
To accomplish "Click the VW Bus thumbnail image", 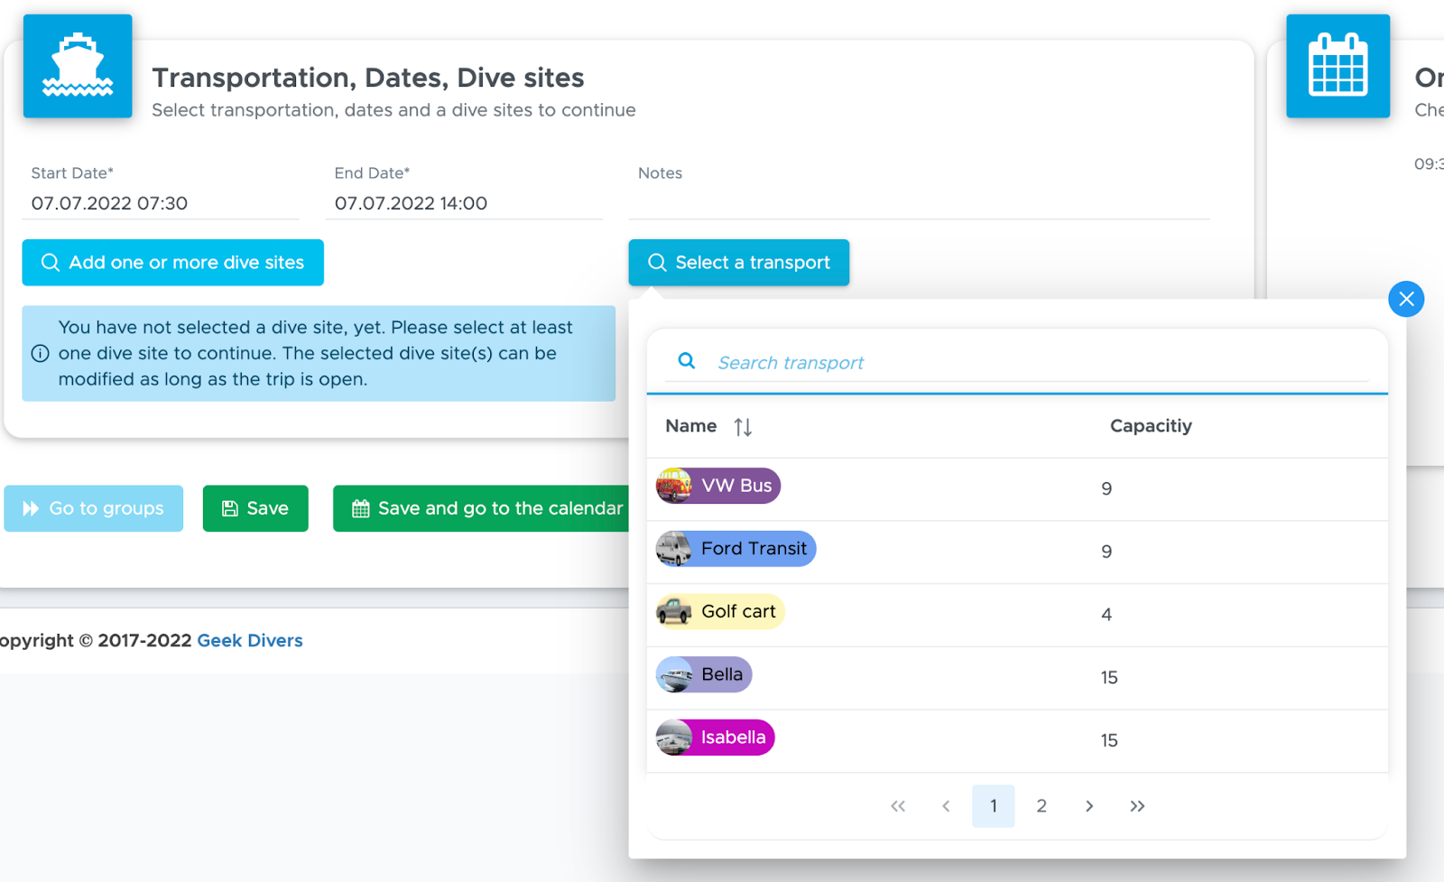I will point(674,486).
